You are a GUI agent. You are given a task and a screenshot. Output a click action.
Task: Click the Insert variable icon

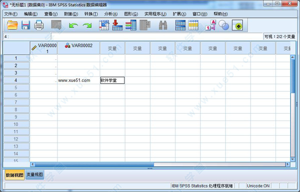193,25
